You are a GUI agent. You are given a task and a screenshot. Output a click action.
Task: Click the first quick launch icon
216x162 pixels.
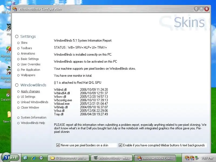25,158
